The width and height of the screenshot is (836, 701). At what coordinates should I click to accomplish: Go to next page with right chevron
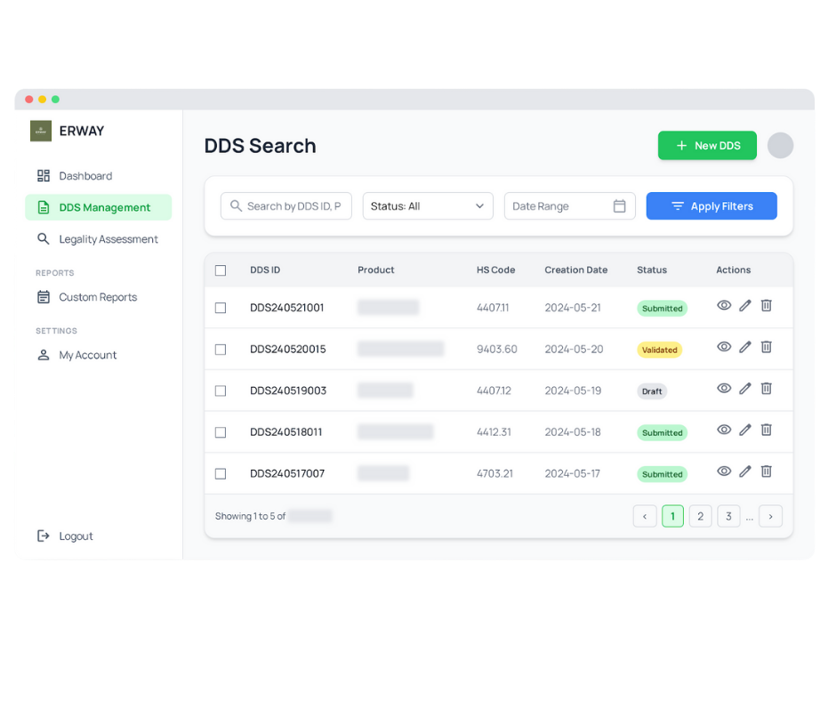(770, 516)
